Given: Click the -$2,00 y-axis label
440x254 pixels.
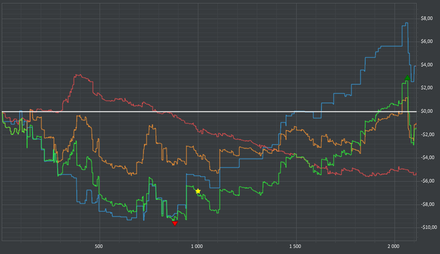Looking at the screenshot, I should 427,135.
